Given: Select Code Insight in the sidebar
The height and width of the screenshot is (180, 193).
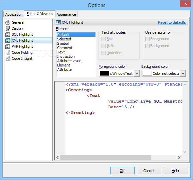Looking at the screenshot, I should [x=22, y=58].
